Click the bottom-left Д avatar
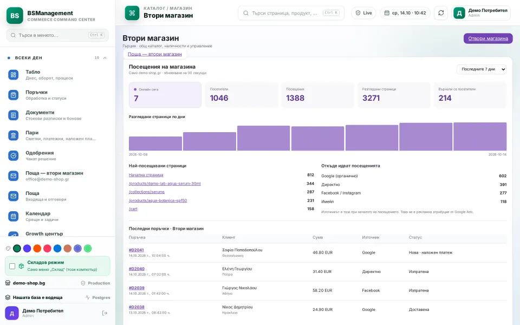 click(12, 313)
